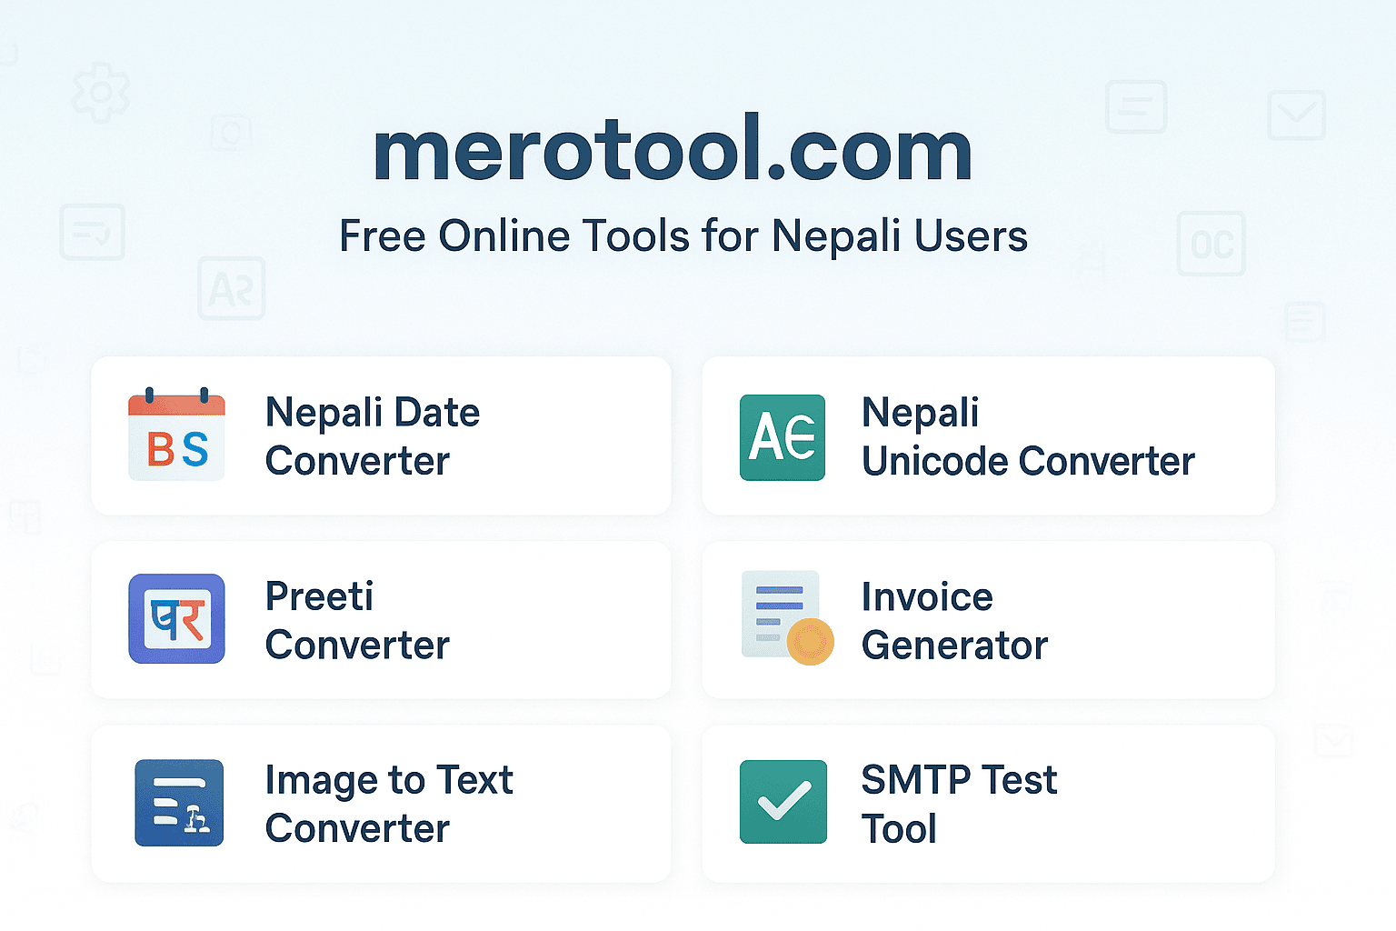
Task: Click the faint message box icon near envelope
Action: [1136, 107]
